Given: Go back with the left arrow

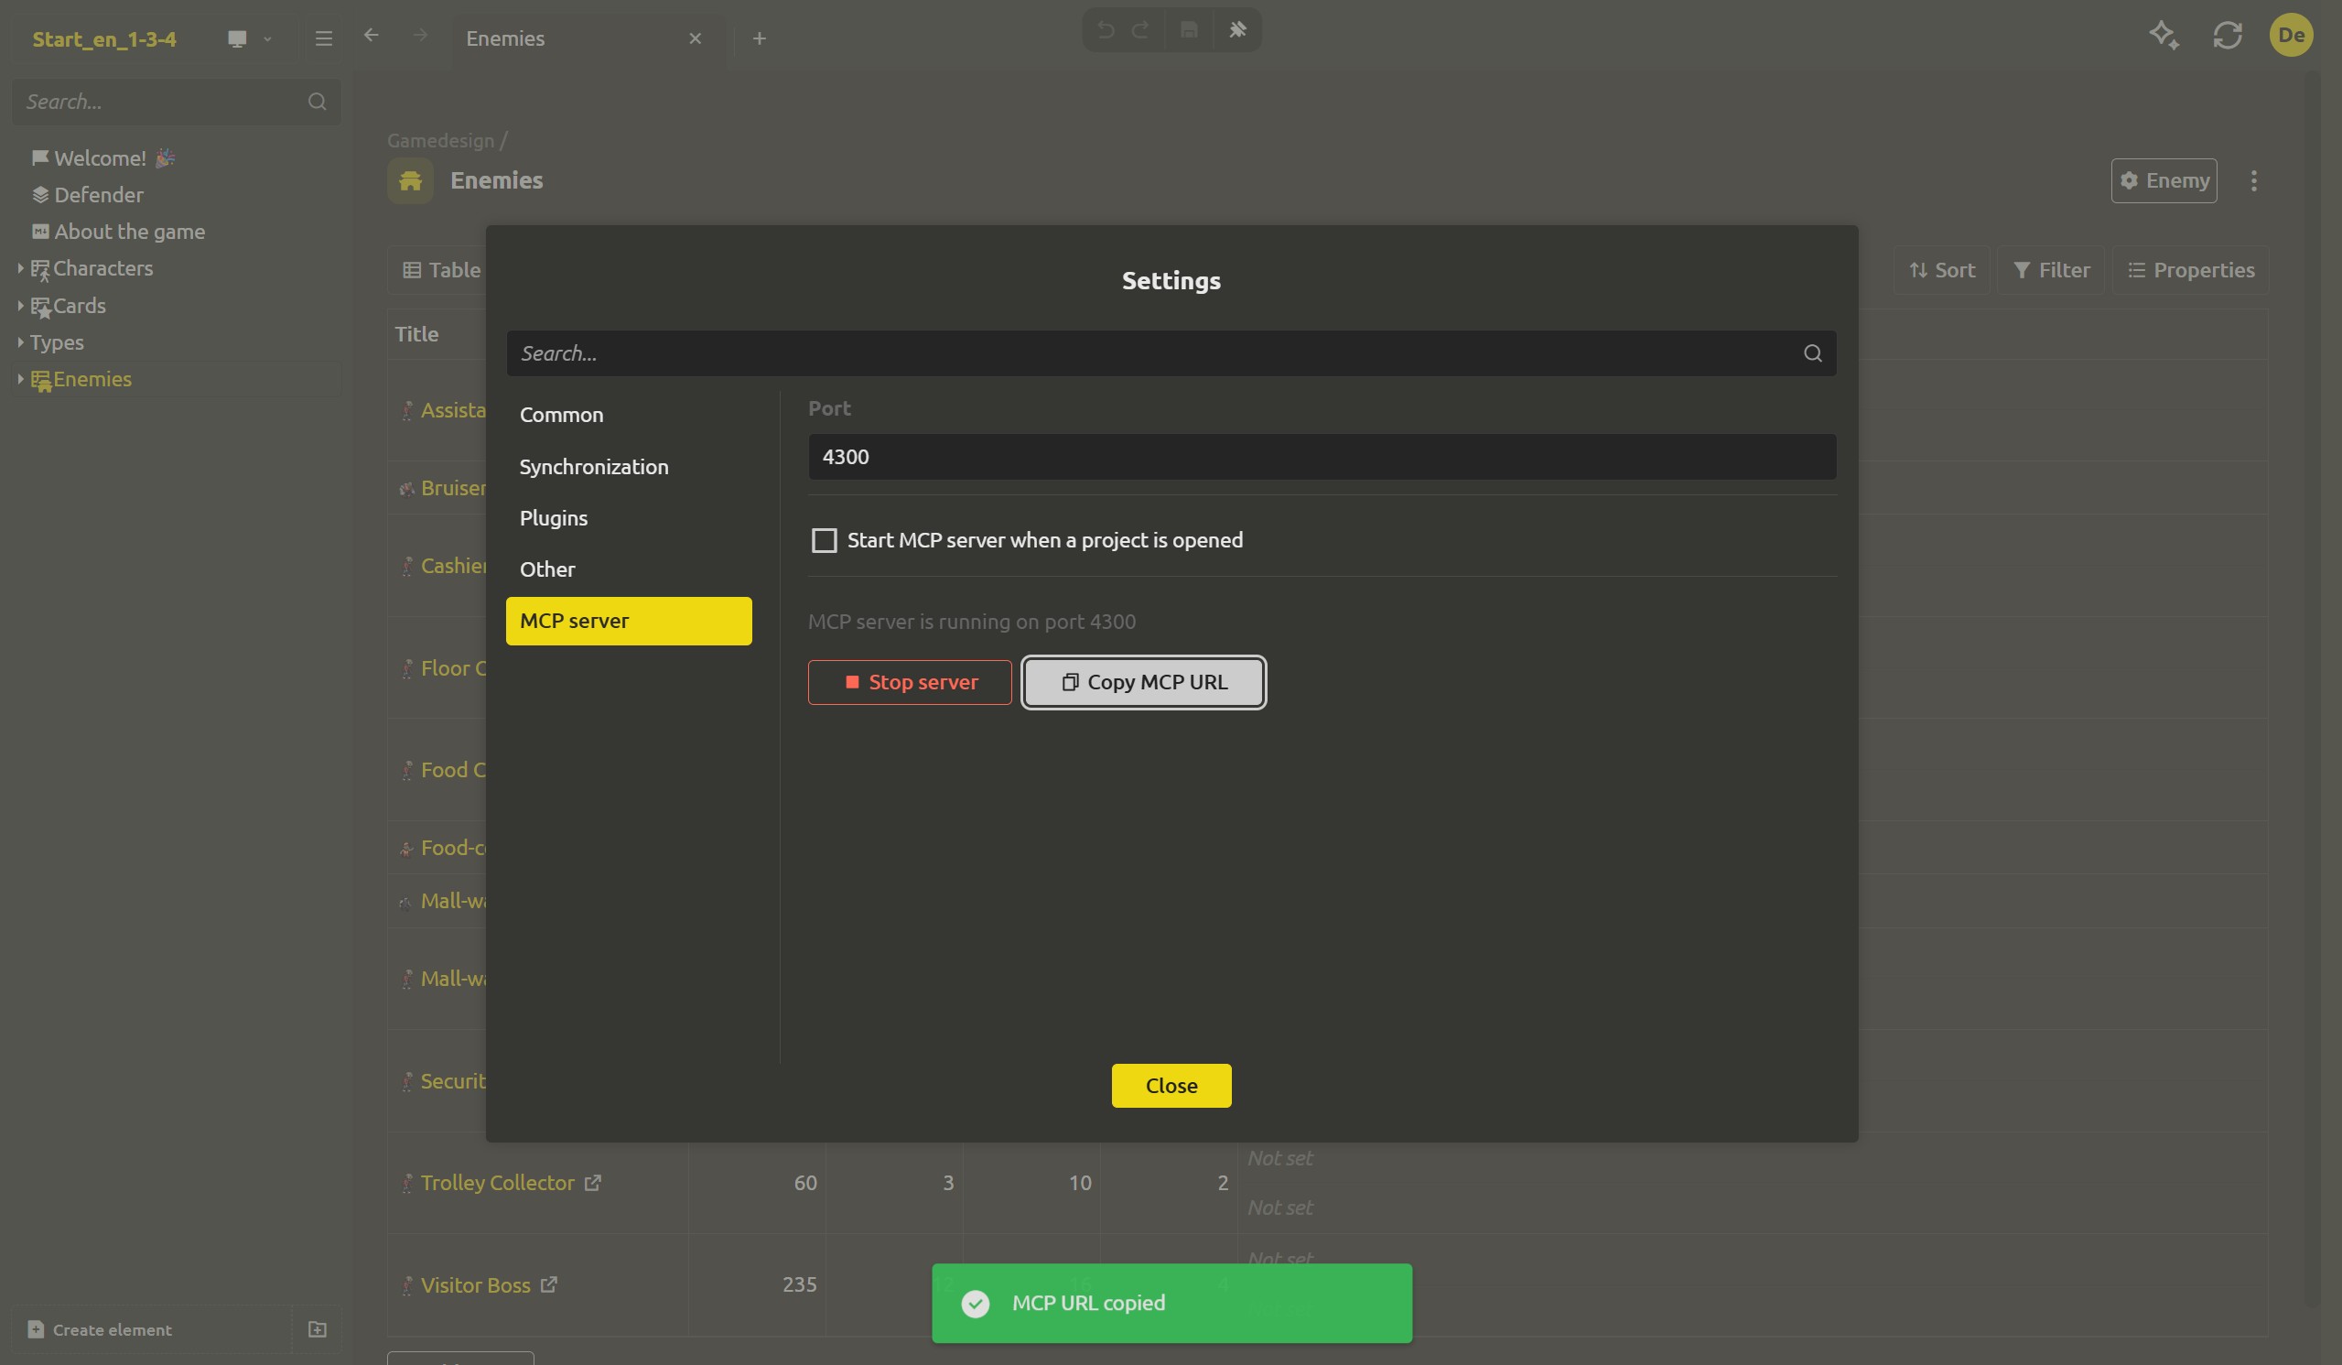Looking at the screenshot, I should click(x=372, y=36).
